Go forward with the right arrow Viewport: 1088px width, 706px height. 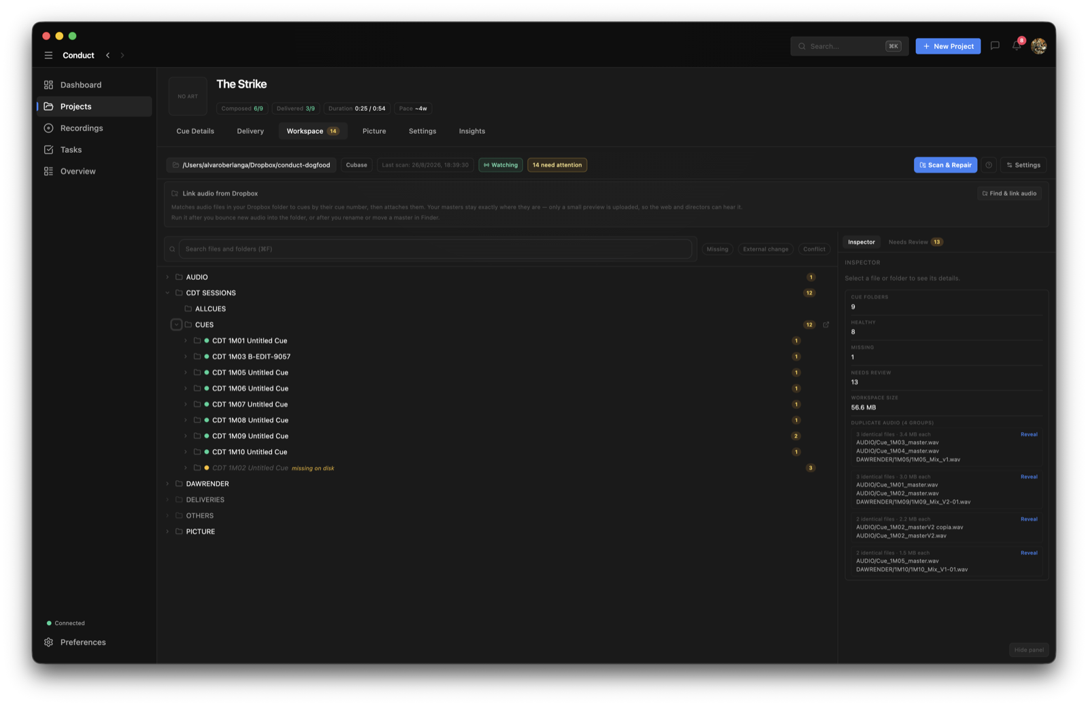click(x=122, y=56)
